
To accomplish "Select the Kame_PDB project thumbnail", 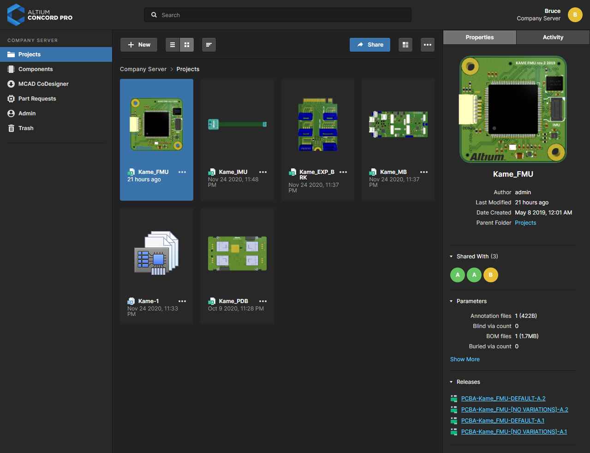I will 237,254.
